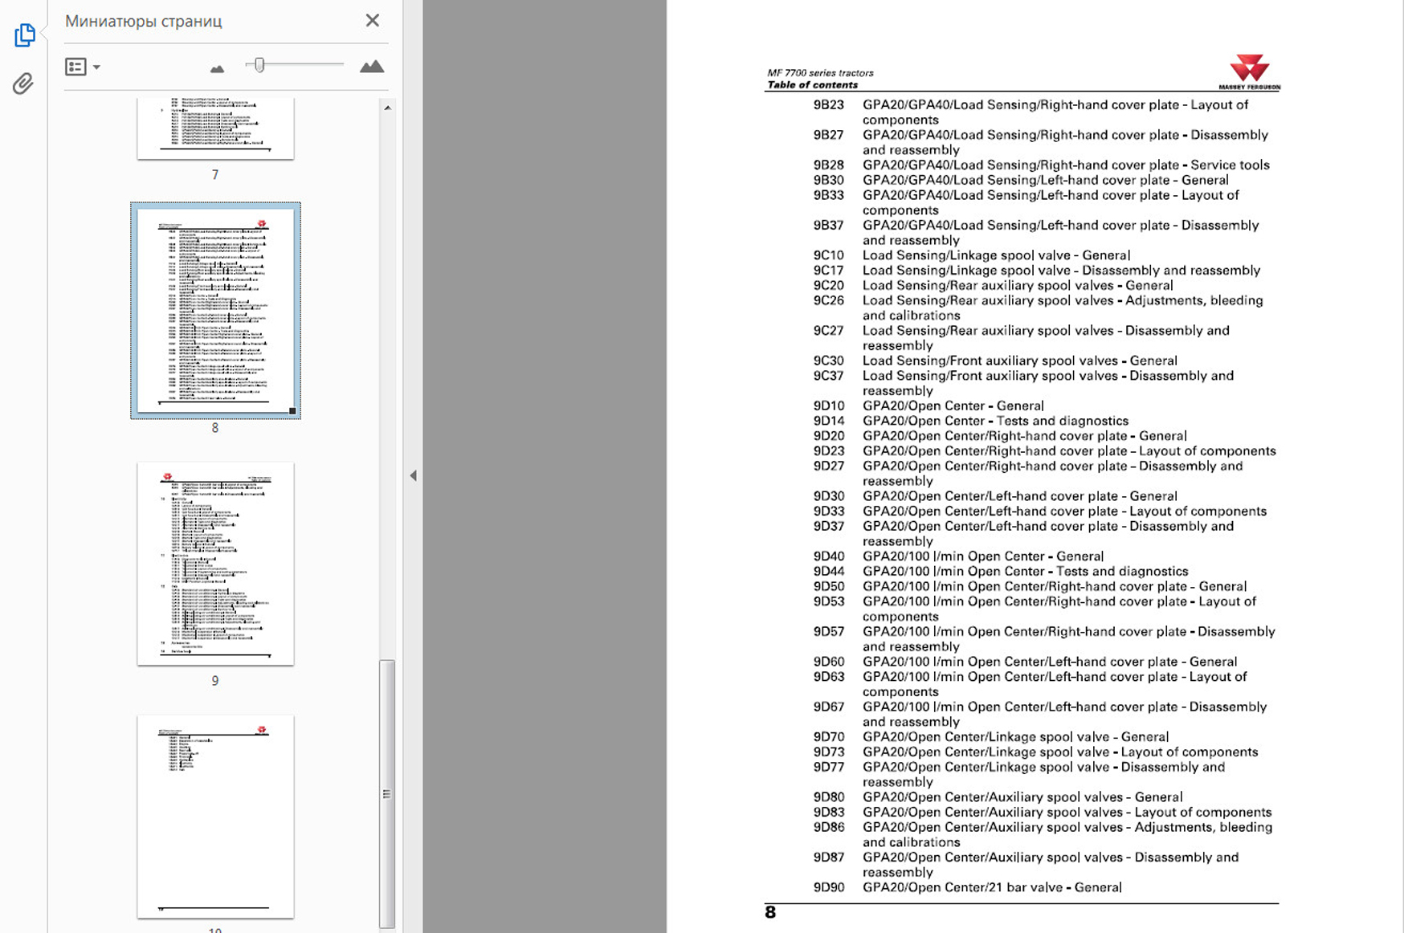The height and width of the screenshot is (933, 1404).
Task: Open the page 10 thumbnail
Action: (x=215, y=816)
